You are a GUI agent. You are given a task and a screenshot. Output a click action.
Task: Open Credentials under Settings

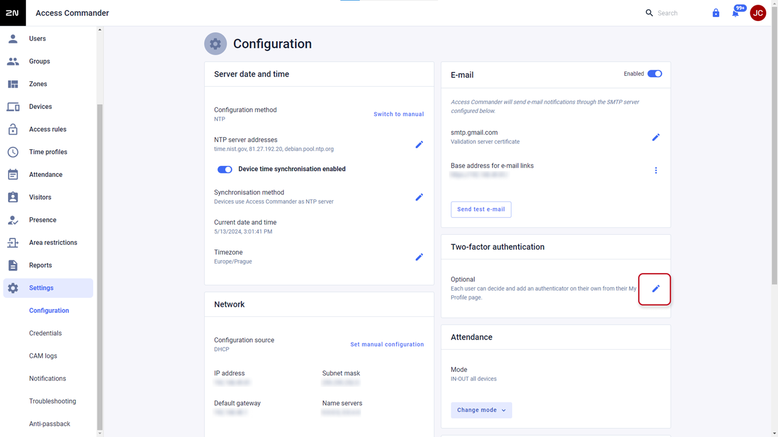pyautogui.click(x=45, y=333)
